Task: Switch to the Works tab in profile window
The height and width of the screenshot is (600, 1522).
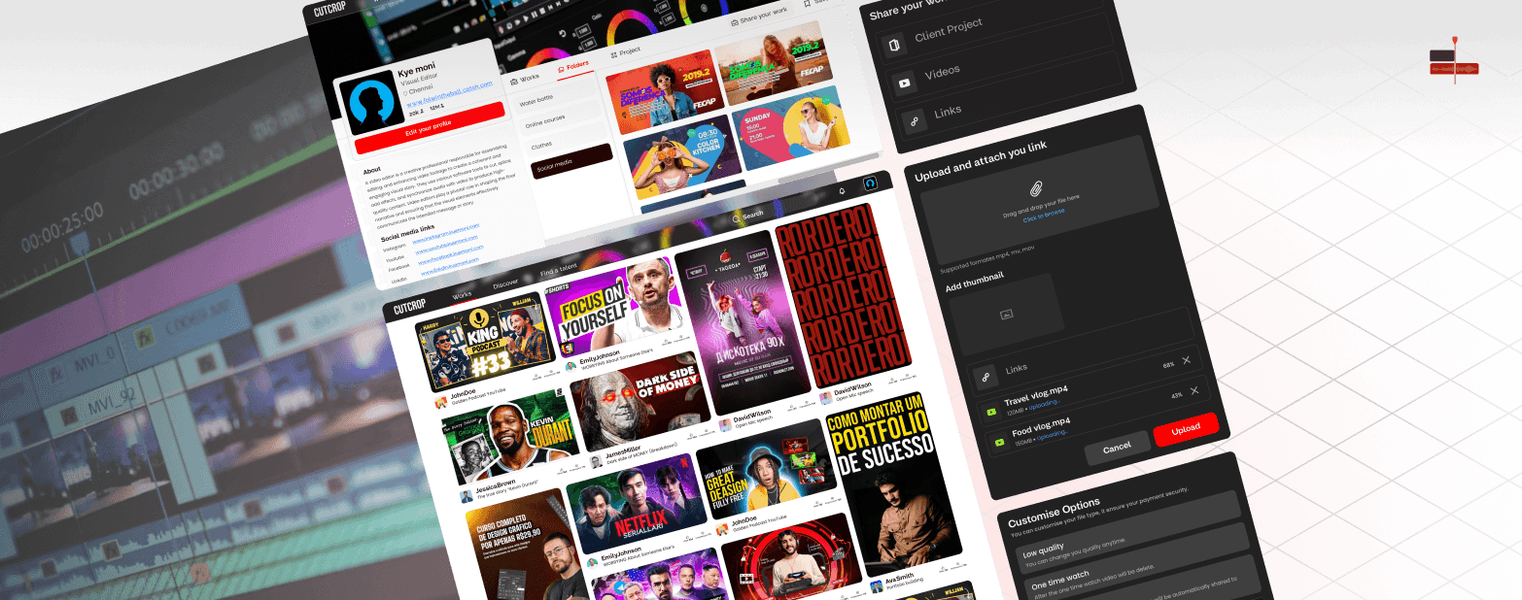Action: point(524,79)
